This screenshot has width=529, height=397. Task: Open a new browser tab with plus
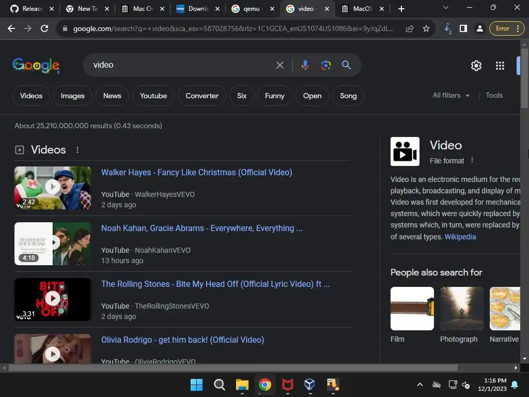click(401, 9)
